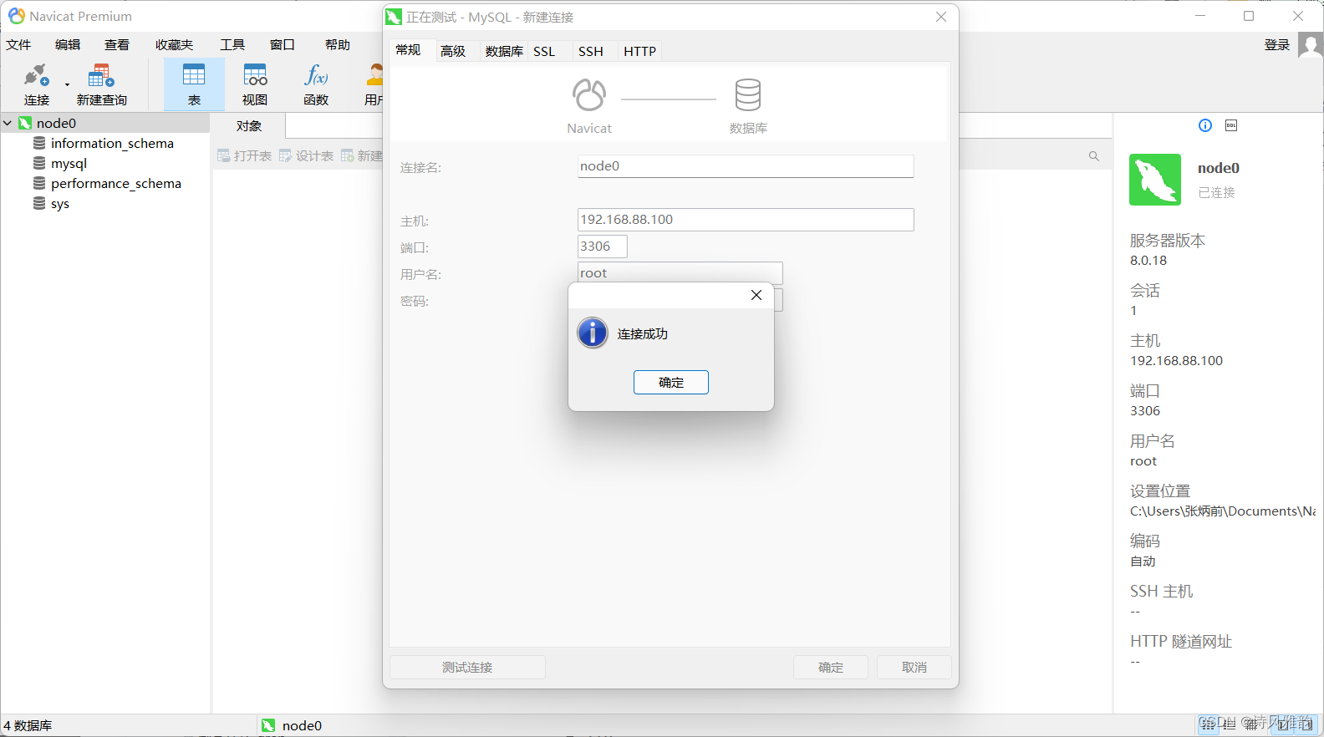Close the connection success message box
Viewport: 1324px width, 737px height.
click(x=756, y=295)
